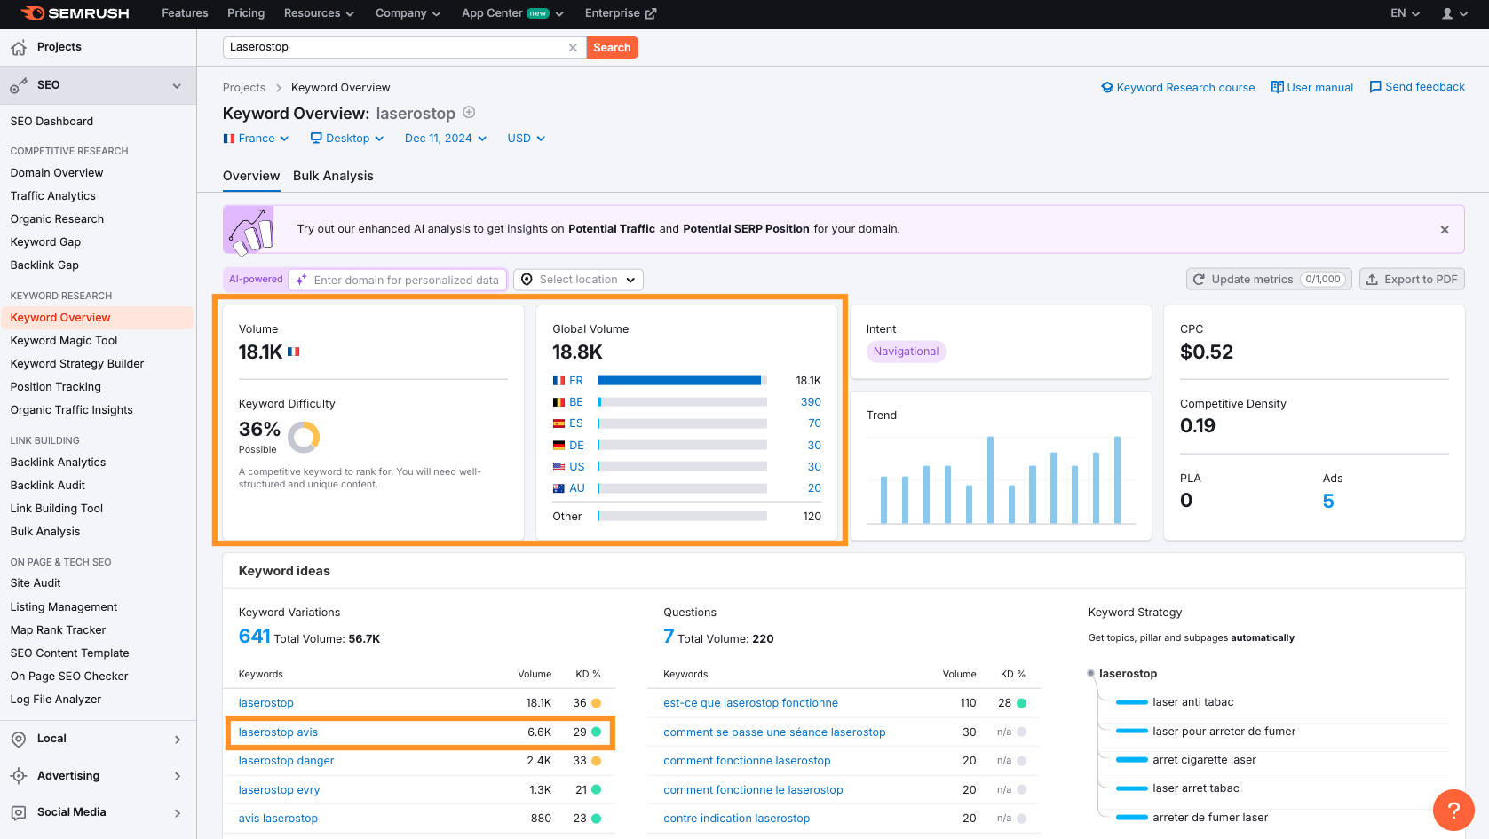
Task: Open the laserostop avis keyword link
Action: coord(278,732)
